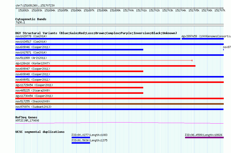Open nsv609047 (Cooper2011) variant
Image resolution: width=231 pixels, height=153 pixels.
(x=33, y=69)
